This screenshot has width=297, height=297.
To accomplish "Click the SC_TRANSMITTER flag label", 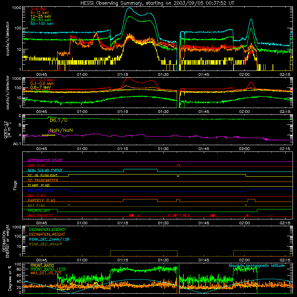I will (x=43, y=180).
